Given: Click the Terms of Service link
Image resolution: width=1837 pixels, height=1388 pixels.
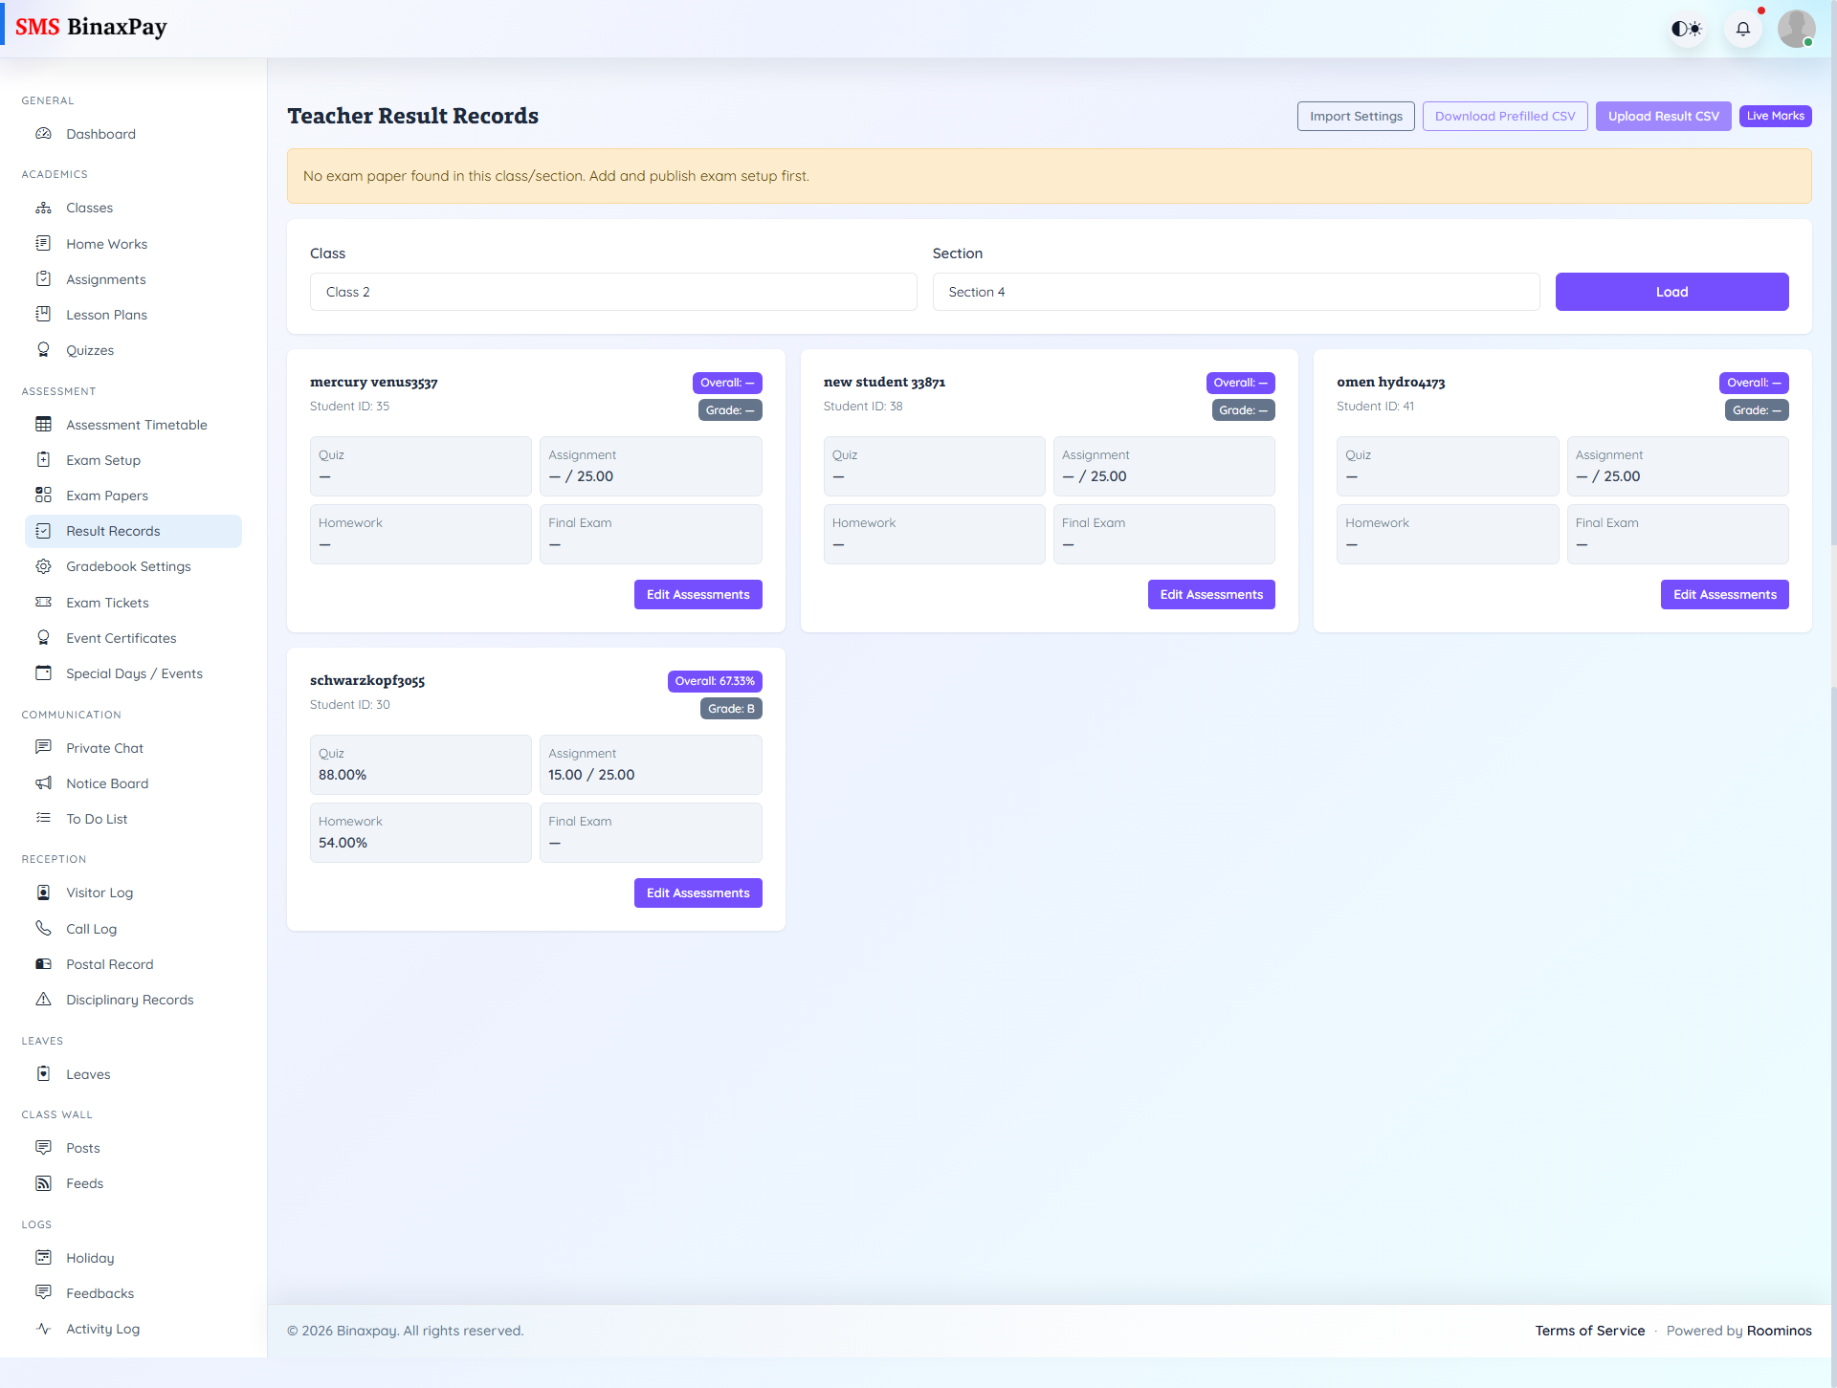Looking at the screenshot, I should 1589,1331.
